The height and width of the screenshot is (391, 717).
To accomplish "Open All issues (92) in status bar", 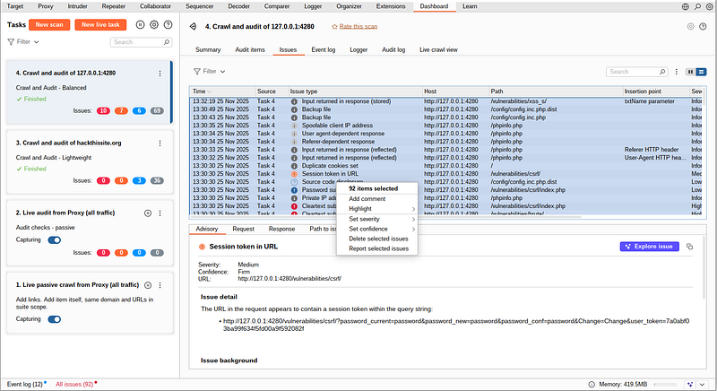I will tap(74, 385).
